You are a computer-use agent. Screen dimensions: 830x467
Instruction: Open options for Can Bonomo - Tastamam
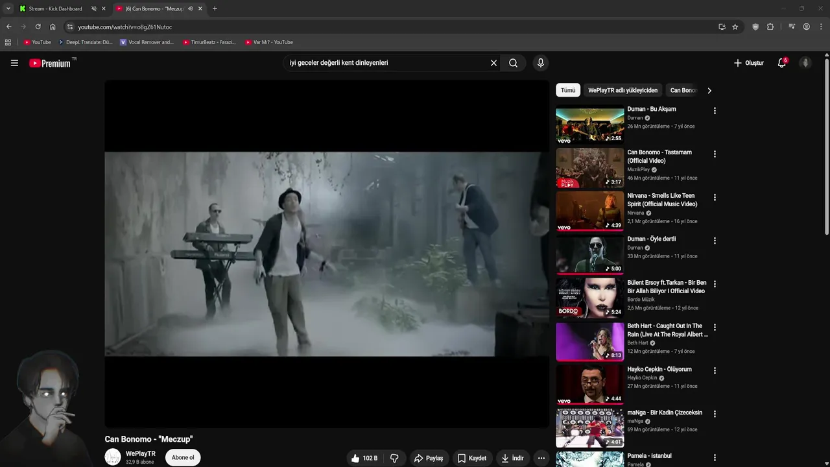point(715,154)
